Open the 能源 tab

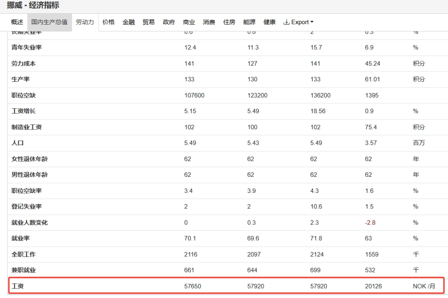[249, 22]
